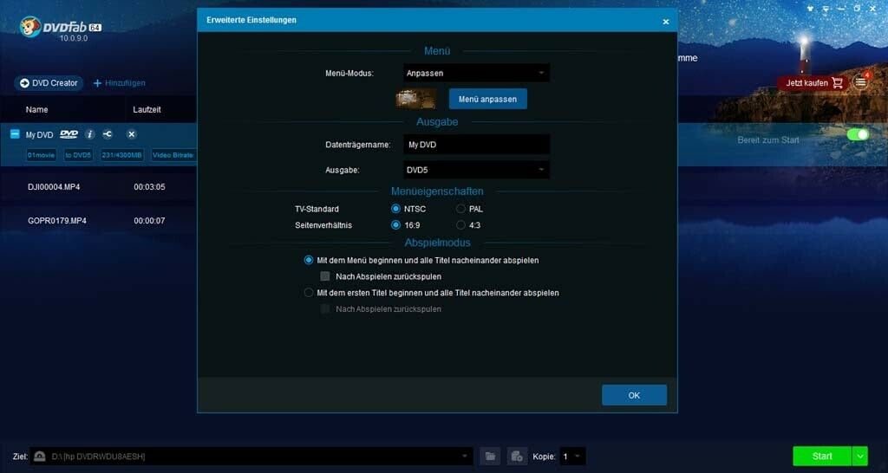Viewport: 888px width, 473px height.
Task: Open the Menü-Modus dropdown showing Anpassen
Action: pyautogui.click(x=476, y=73)
